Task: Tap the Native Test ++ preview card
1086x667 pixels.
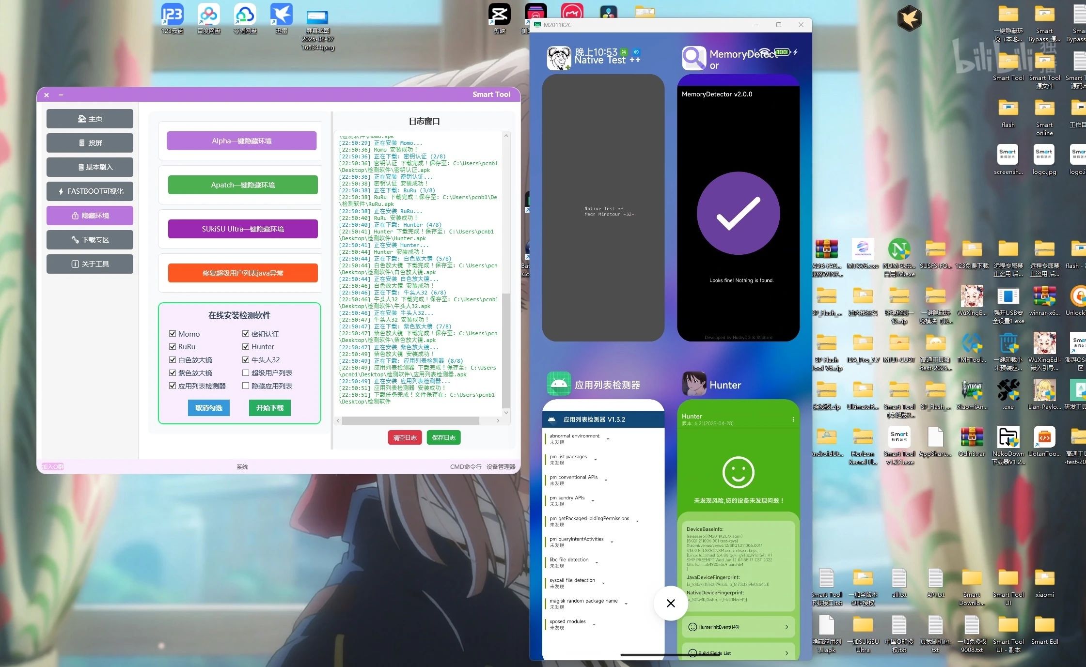Action: 603,208
